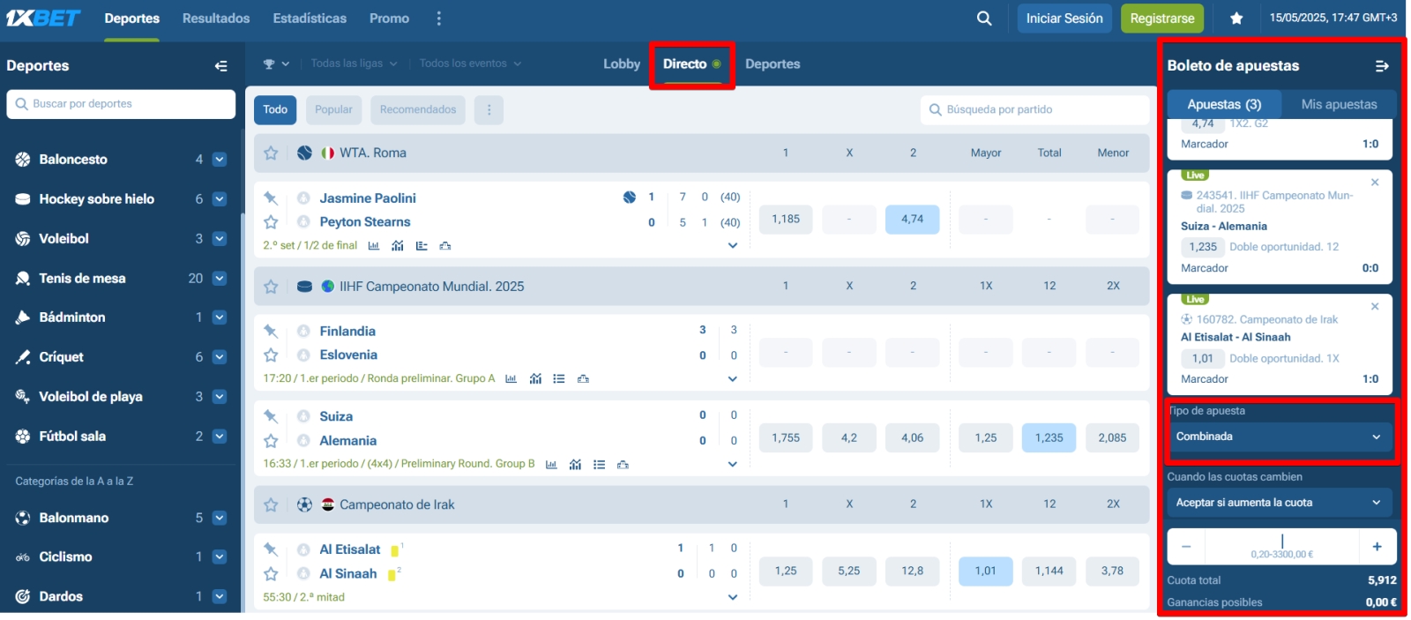Open the three-dot filter options beside Recomendados

click(489, 110)
